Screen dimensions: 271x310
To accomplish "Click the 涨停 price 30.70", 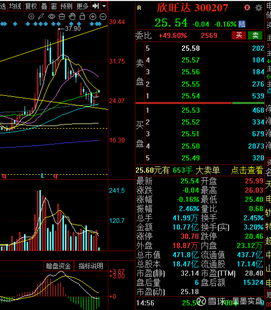I will pos(190,236).
